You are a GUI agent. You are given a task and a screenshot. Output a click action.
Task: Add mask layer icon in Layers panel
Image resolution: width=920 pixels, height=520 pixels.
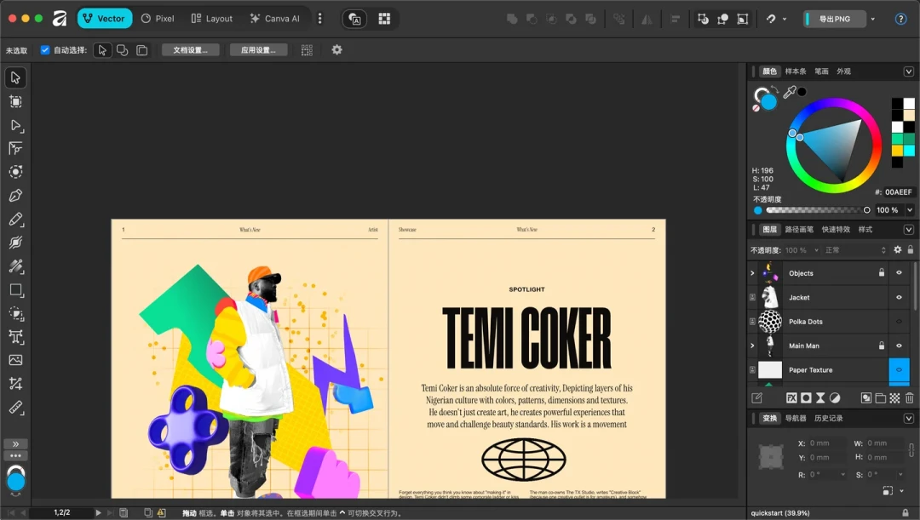(806, 398)
